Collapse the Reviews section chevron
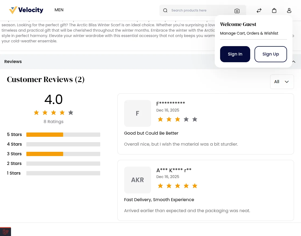 click(x=293, y=61)
